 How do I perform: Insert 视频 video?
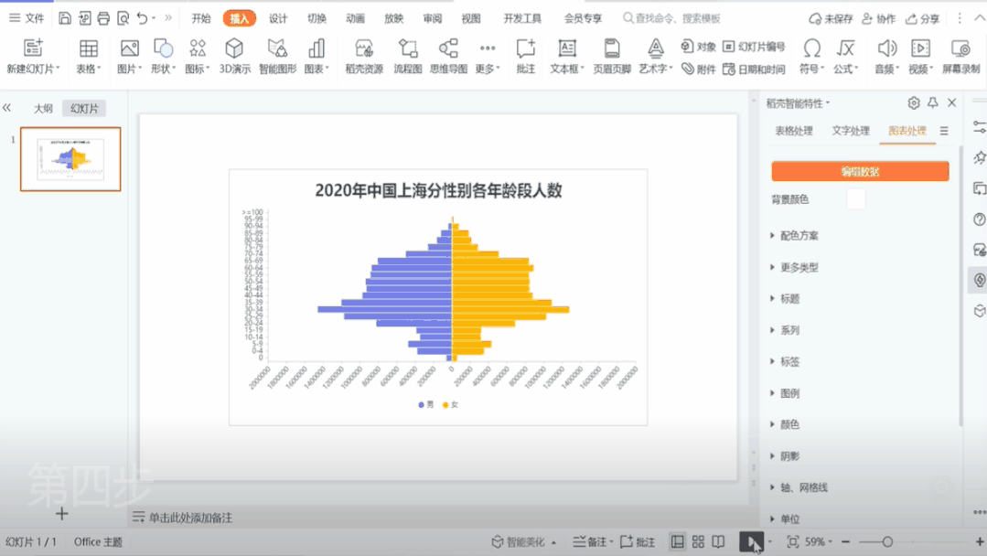(920, 48)
